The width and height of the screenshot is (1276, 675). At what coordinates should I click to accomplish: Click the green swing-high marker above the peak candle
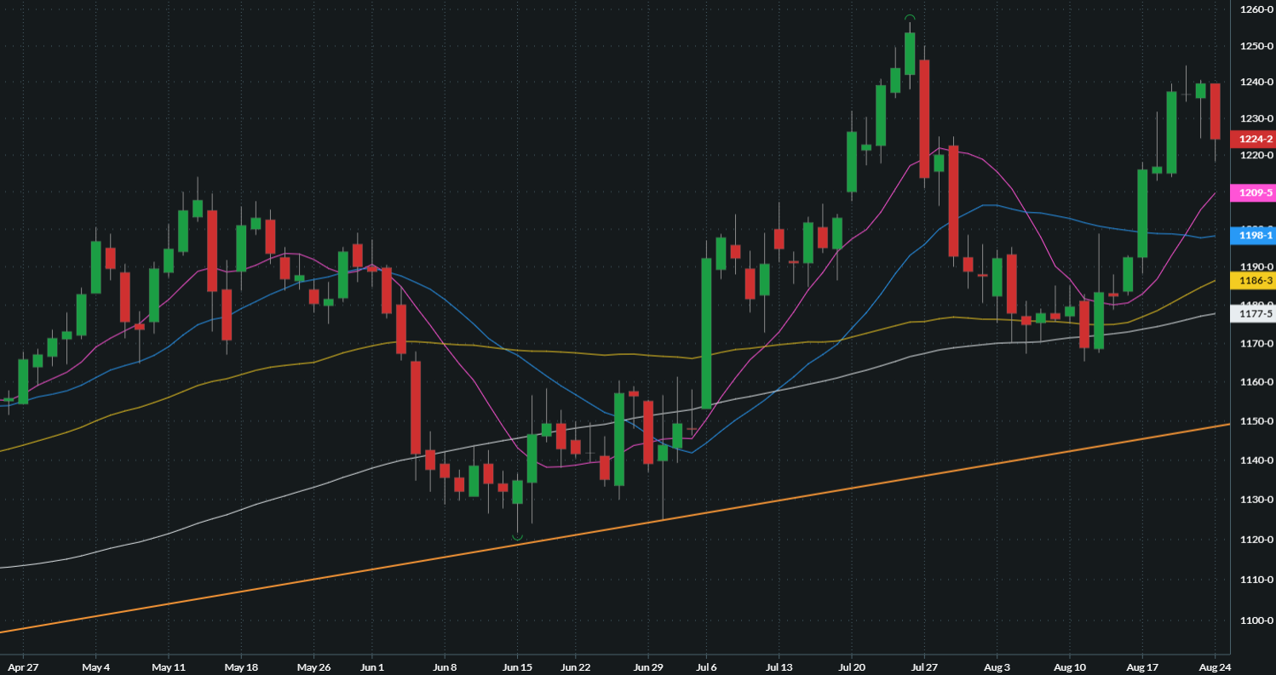(910, 18)
